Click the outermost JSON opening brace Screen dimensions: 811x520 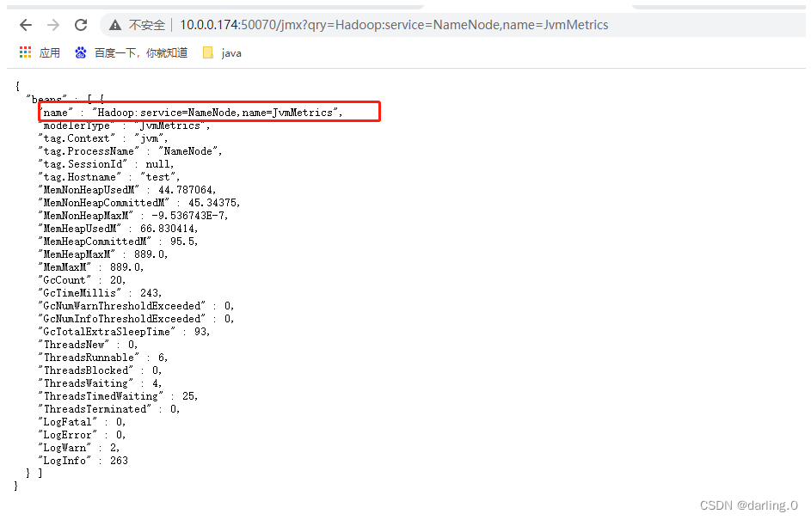click(x=15, y=85)
